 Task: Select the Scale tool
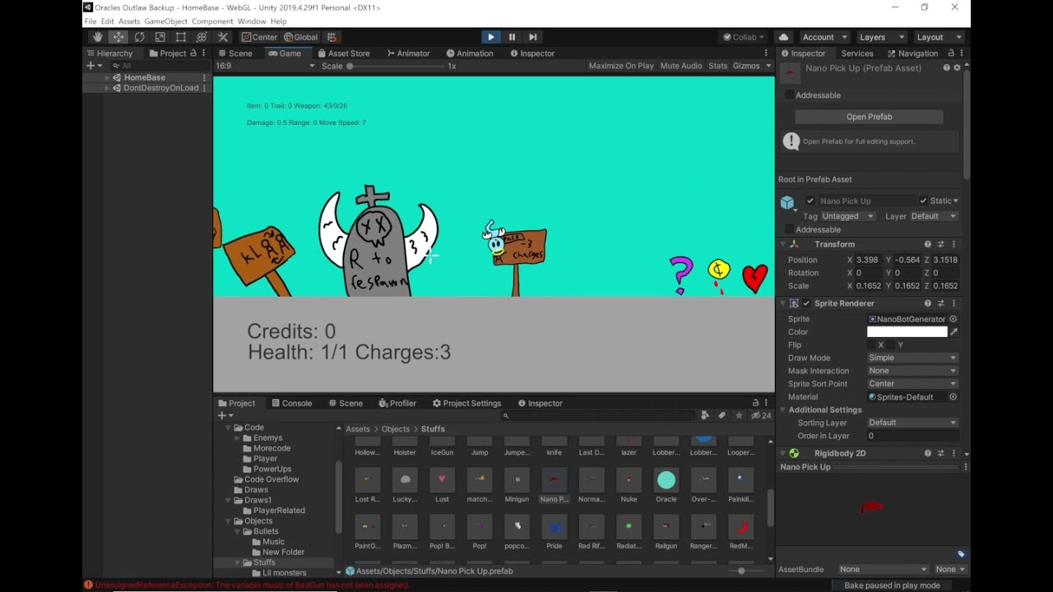point(160,37)
